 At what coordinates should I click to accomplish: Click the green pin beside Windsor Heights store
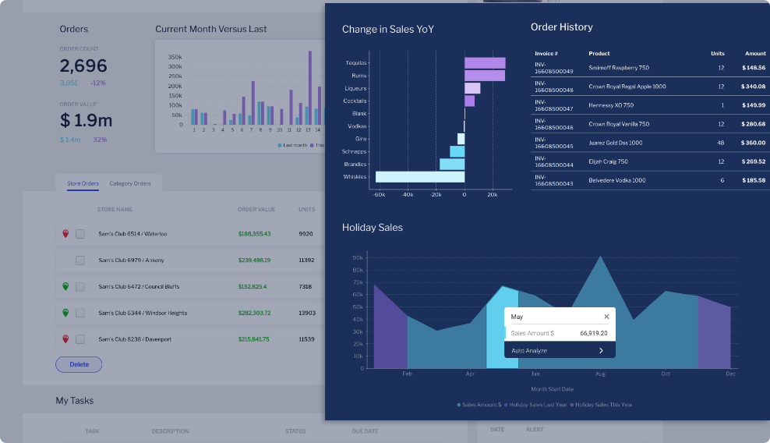pos(65,313)
